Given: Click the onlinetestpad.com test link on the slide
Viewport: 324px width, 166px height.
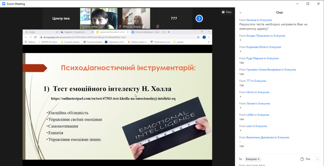Looking at the screenshot, I should point(113,98).
